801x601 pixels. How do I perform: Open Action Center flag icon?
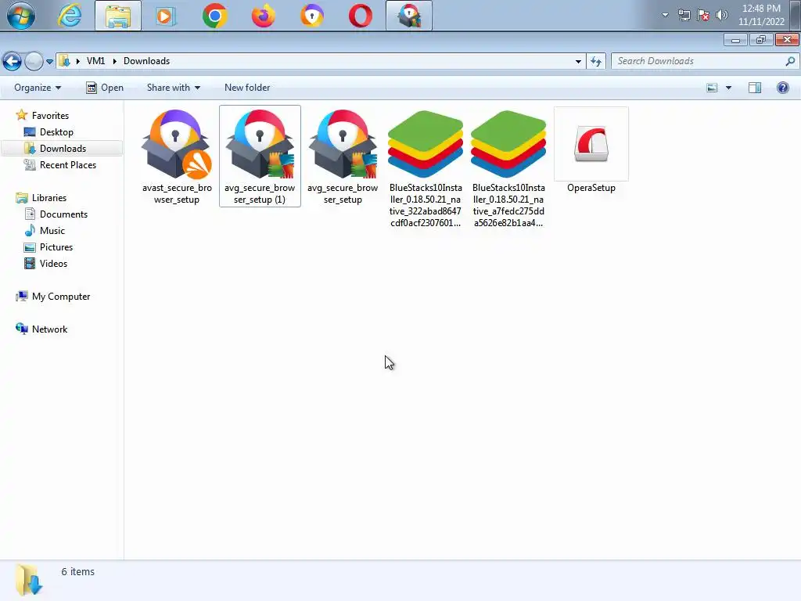(x=703, y=15)
